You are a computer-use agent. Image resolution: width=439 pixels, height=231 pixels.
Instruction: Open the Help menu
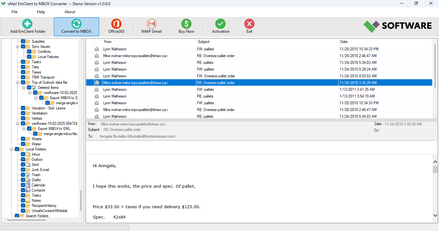point(41,12)
